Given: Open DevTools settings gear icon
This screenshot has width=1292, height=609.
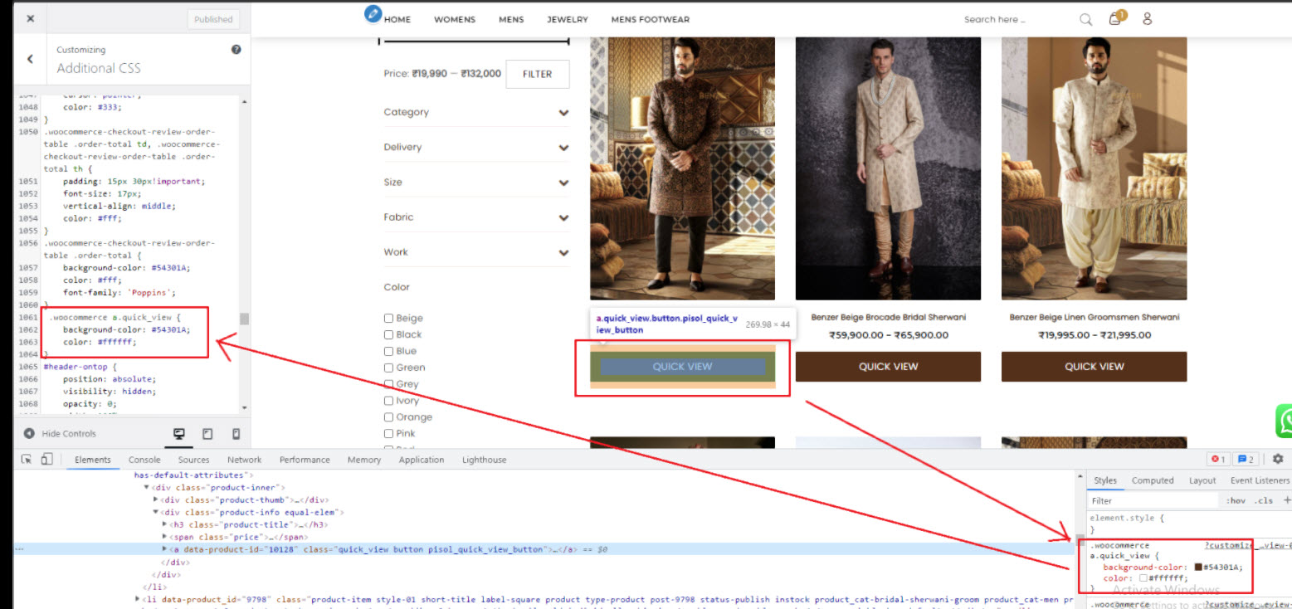Looking at the screenshot, I should pos(1278,459).
